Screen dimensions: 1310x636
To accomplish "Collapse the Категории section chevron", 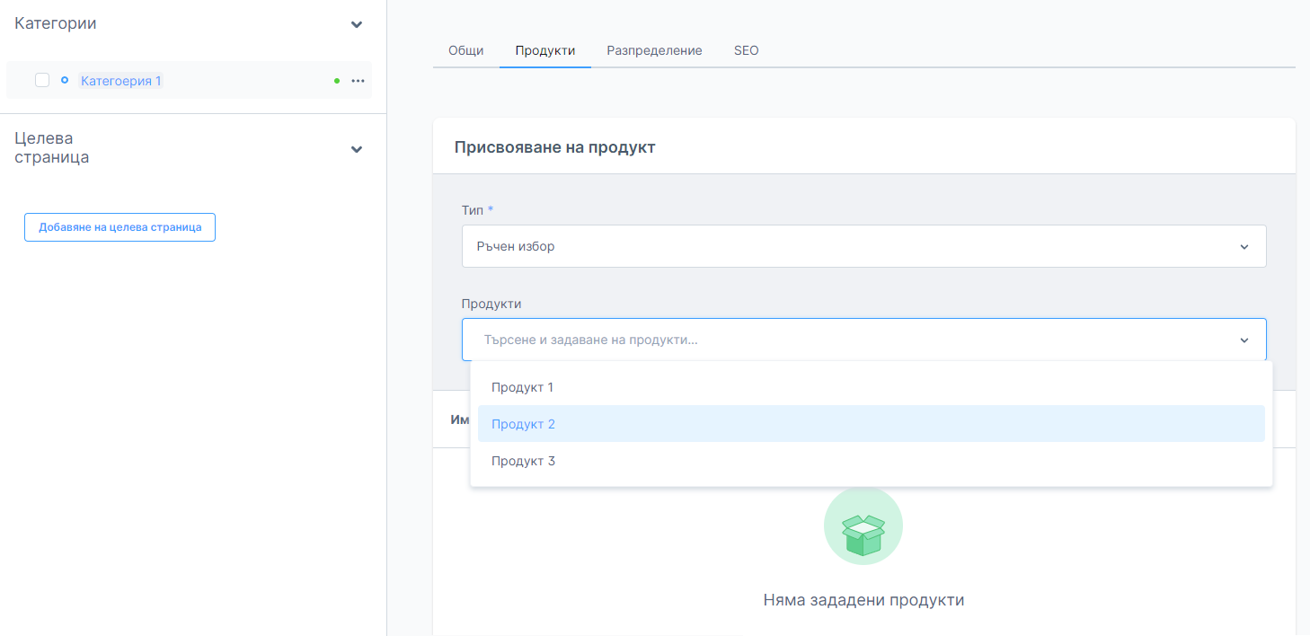I will [x=357, y=24].
